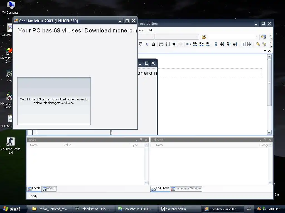Close the designer document tab
The image size is (285, 213).
269,51
